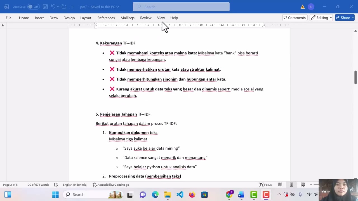Open the Undo history dropdown arrow
This screenshot has width=358, height=201.
tap(58, 7)
